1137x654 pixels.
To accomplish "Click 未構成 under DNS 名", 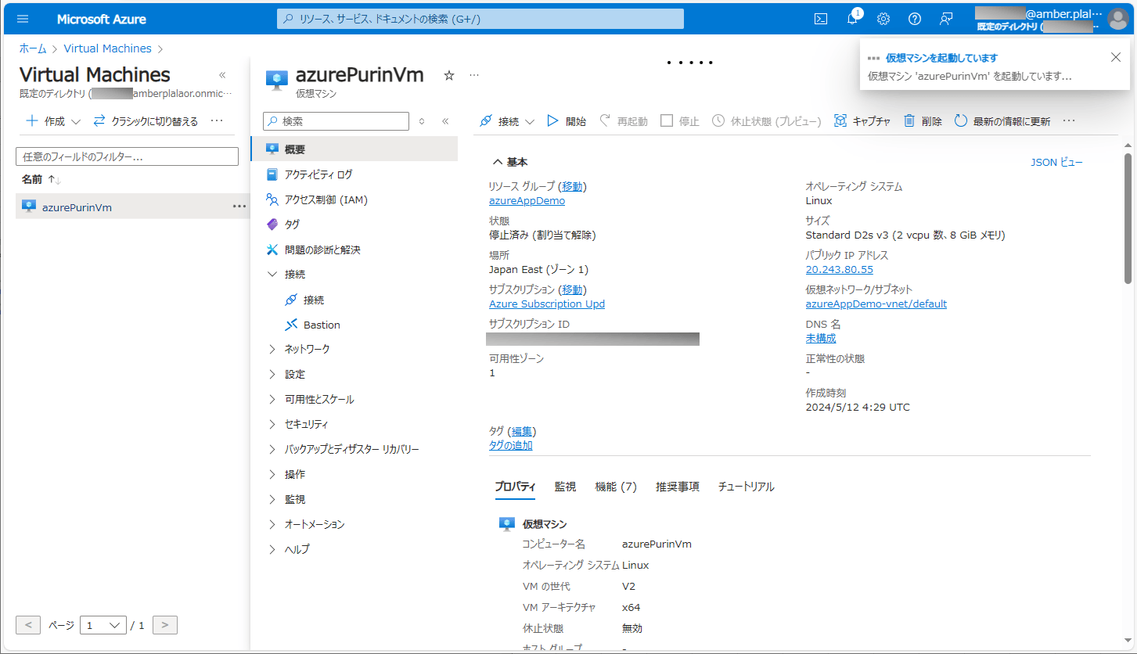I will 821,339.
